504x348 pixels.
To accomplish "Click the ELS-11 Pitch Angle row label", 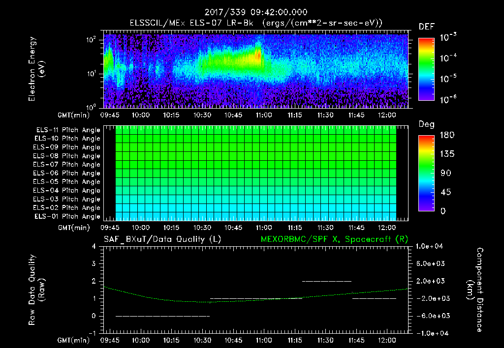I will 68,130.
